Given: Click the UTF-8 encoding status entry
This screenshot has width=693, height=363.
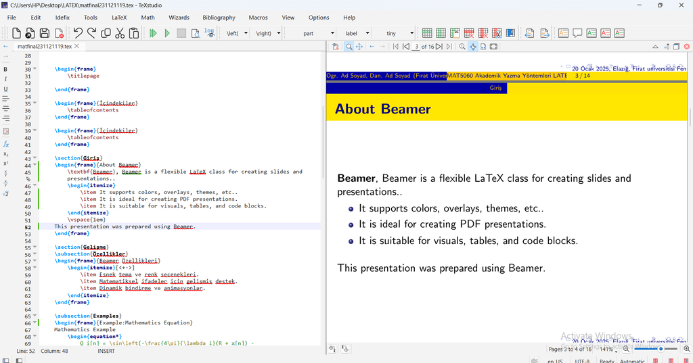Looking at the screenshot, I should pos(583,361).
